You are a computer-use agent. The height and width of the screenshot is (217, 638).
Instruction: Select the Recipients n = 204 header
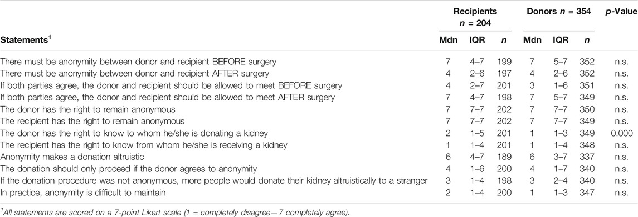point(475,16)
